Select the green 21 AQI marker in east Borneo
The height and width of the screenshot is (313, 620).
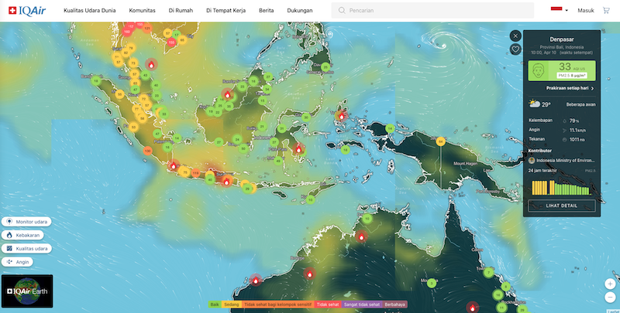click(262, 127)
